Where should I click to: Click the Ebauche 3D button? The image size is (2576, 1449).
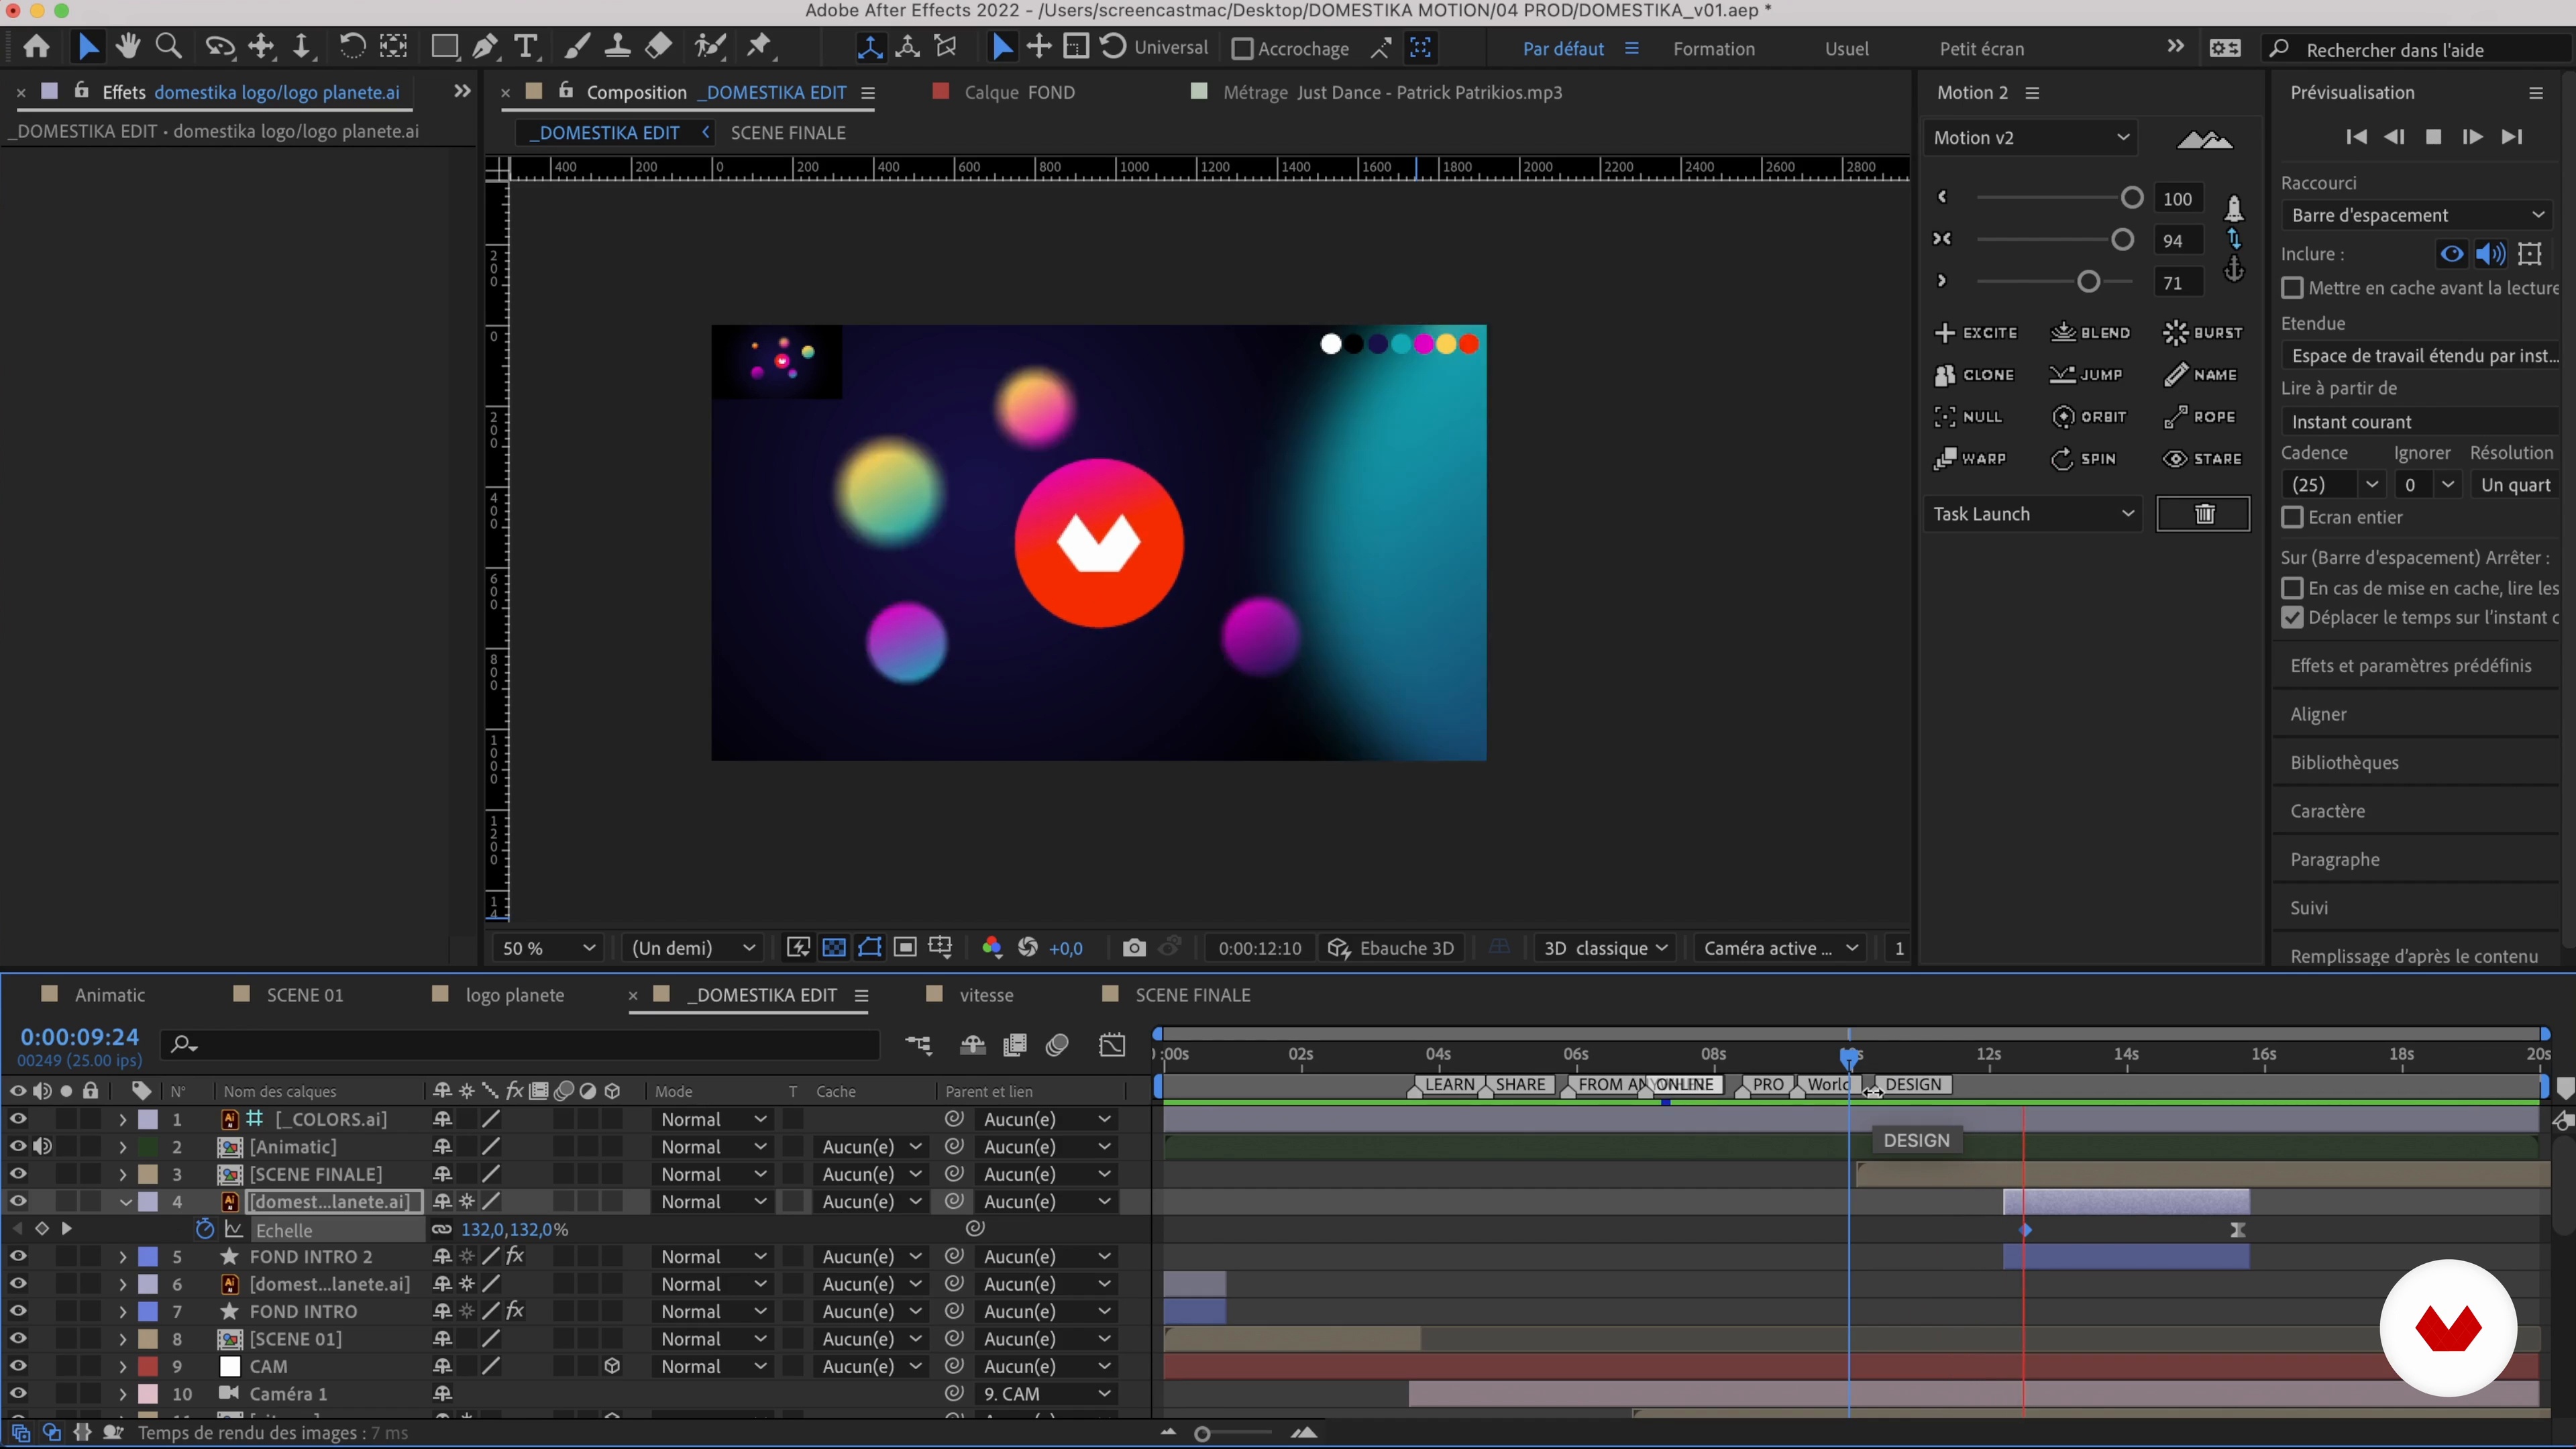click(x=1392, y=948)
